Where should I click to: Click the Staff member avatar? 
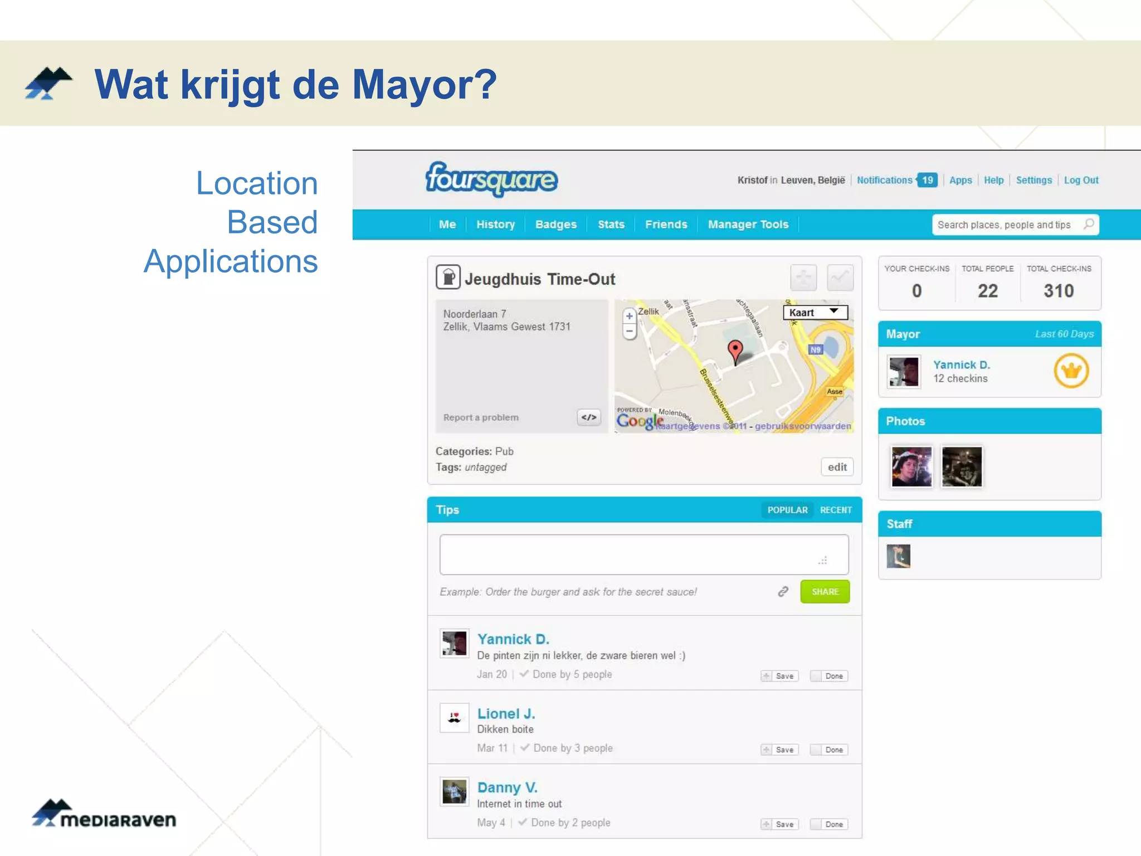tap(899, 556)
